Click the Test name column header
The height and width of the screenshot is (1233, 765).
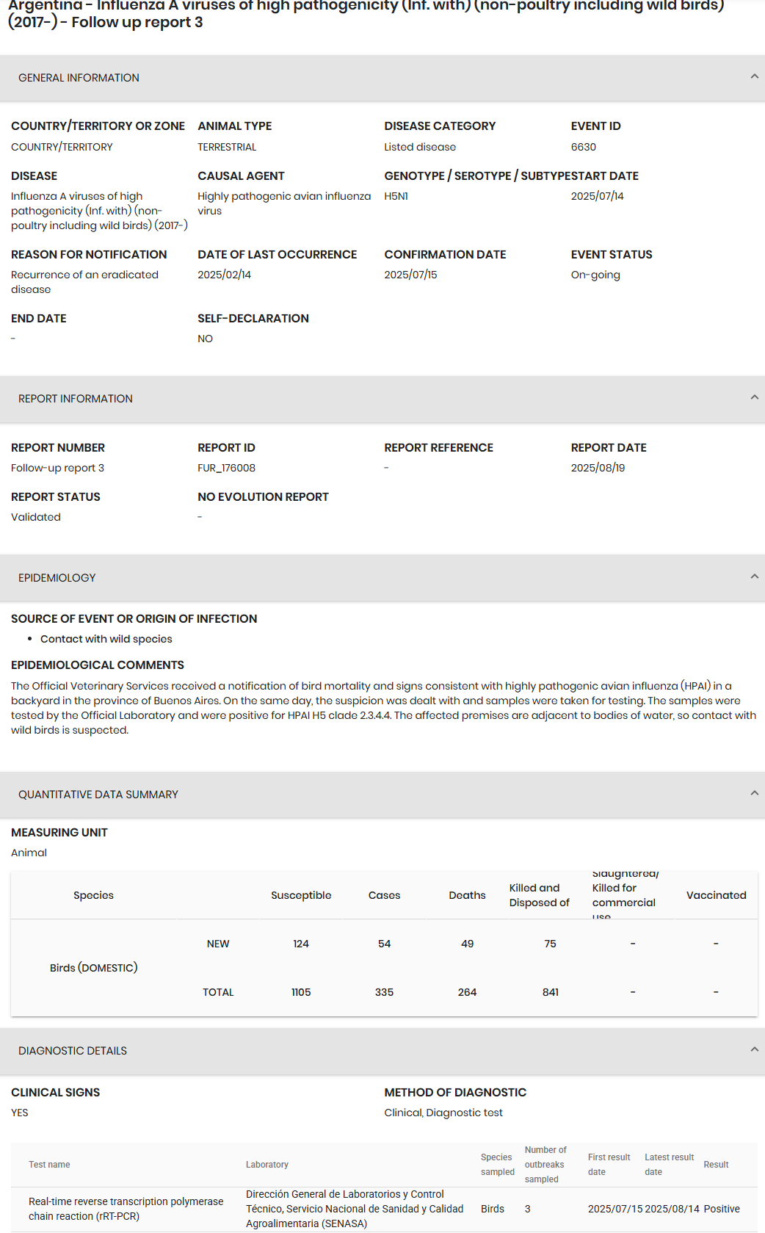point(49,1165)
